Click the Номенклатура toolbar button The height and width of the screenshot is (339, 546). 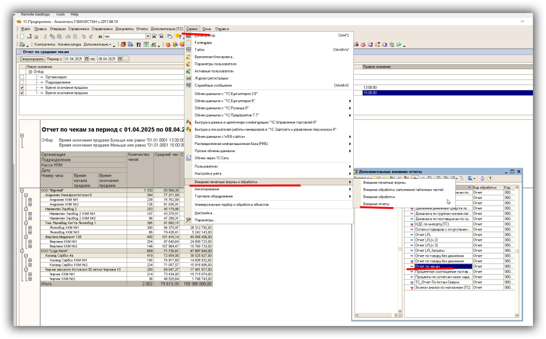(69, 45)
